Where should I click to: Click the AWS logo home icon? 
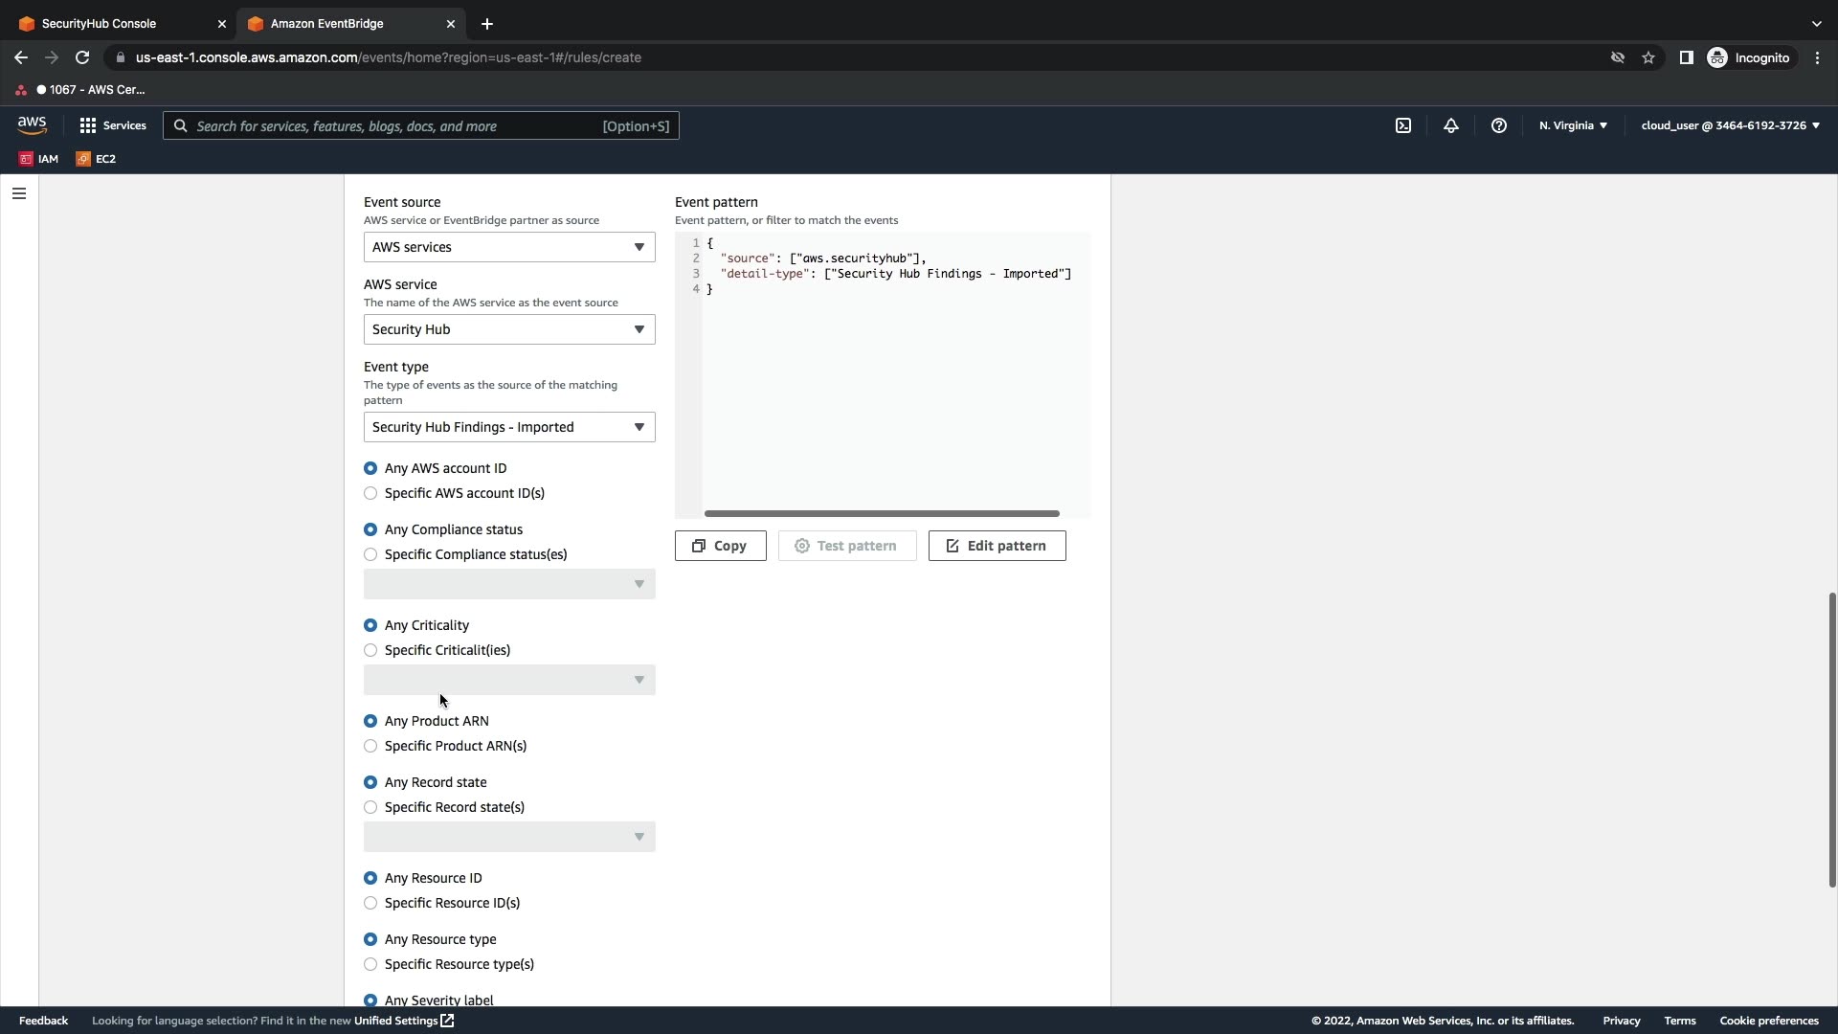pyautogui.click(x=32, y=125)
